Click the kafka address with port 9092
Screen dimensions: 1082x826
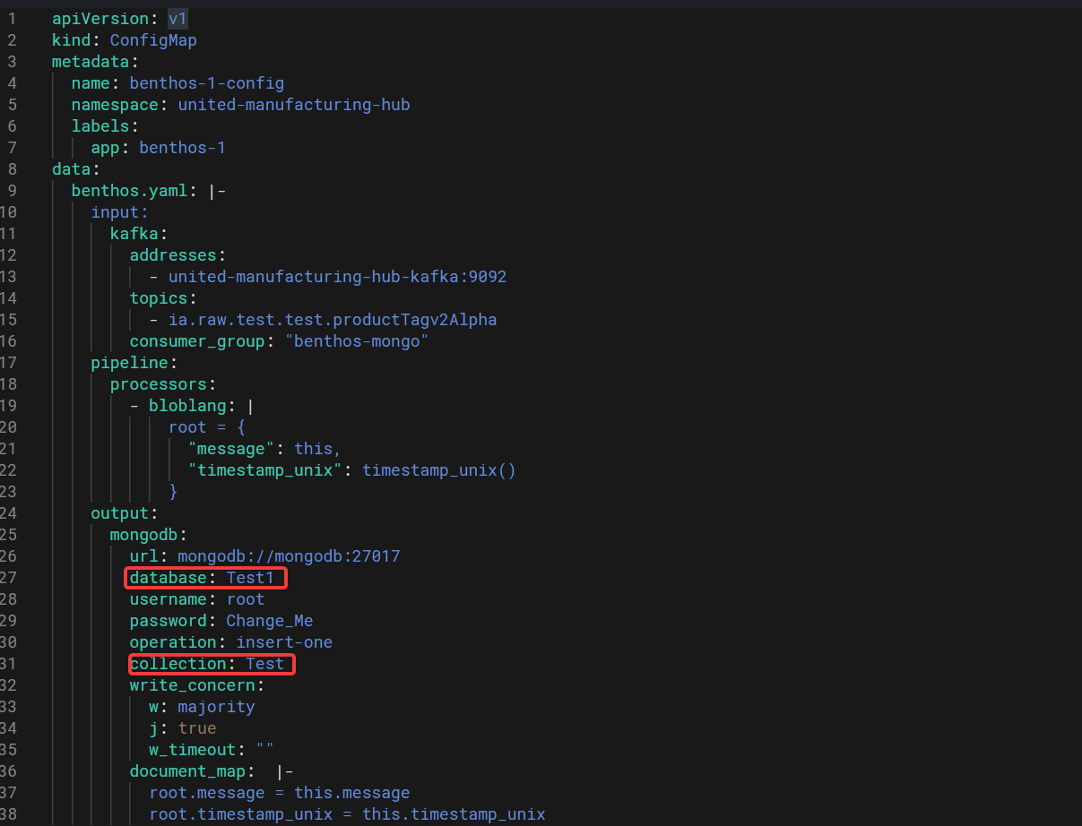(337, 276)
